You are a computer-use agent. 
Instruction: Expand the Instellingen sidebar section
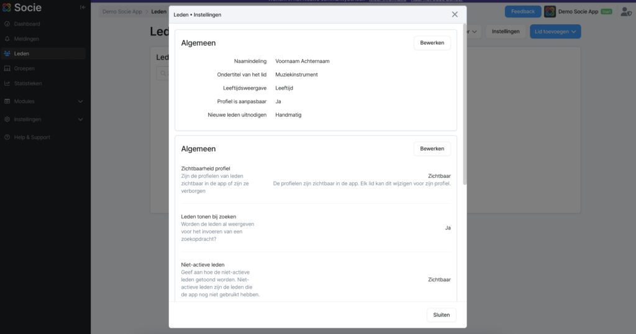point(80,119)
